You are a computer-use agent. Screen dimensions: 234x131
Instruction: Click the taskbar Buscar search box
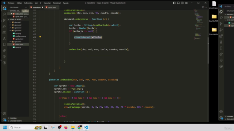26,127
